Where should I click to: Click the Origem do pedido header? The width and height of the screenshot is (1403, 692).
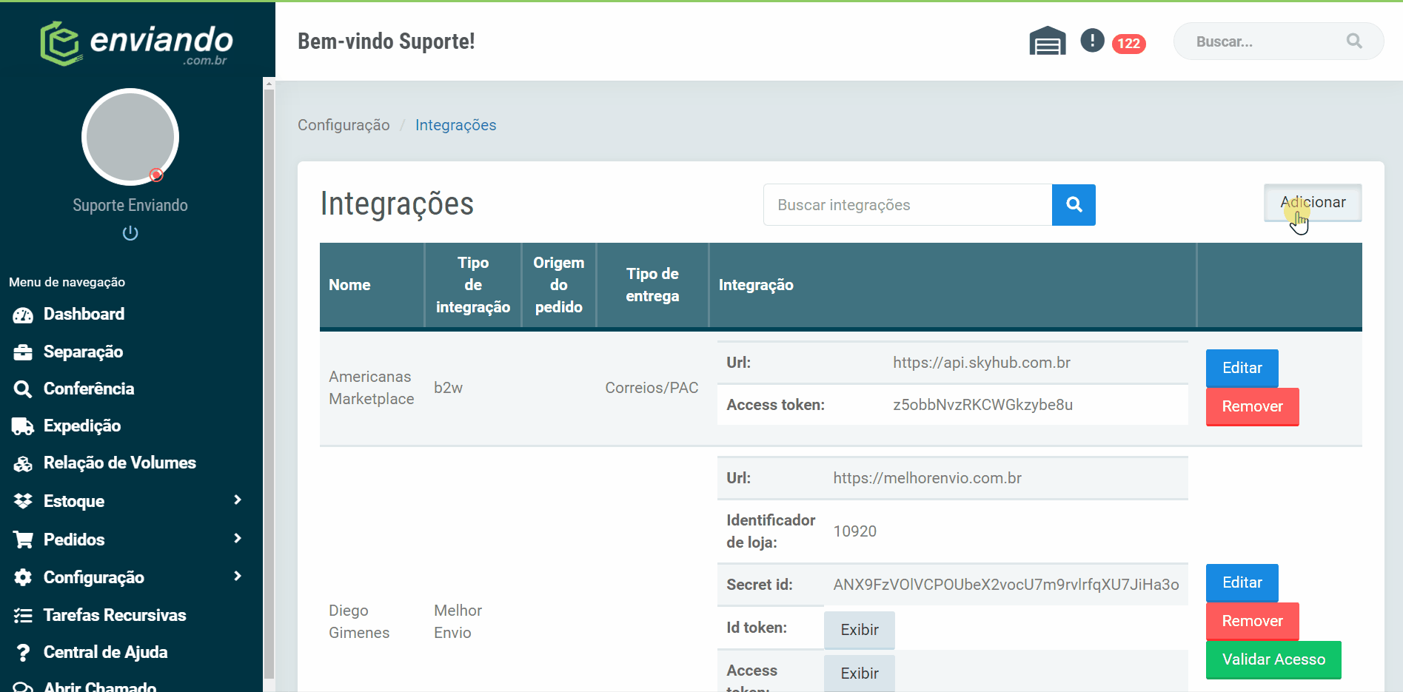click(558, 285)
